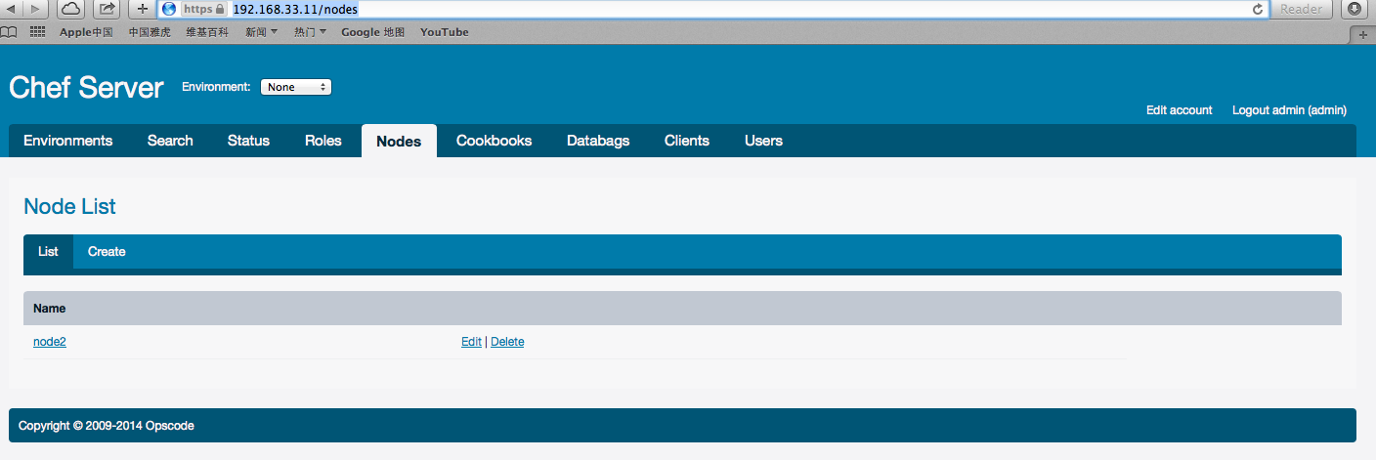This screenshot has width=1376, height=460.
Task: Open the Apple中国 bookmark
Action: [x=86, y=32]
